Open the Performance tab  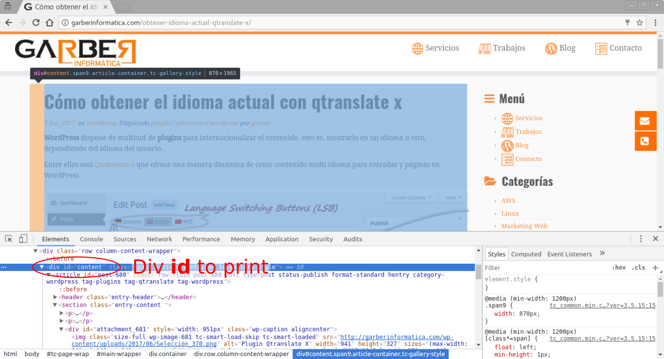pos(201,239)
